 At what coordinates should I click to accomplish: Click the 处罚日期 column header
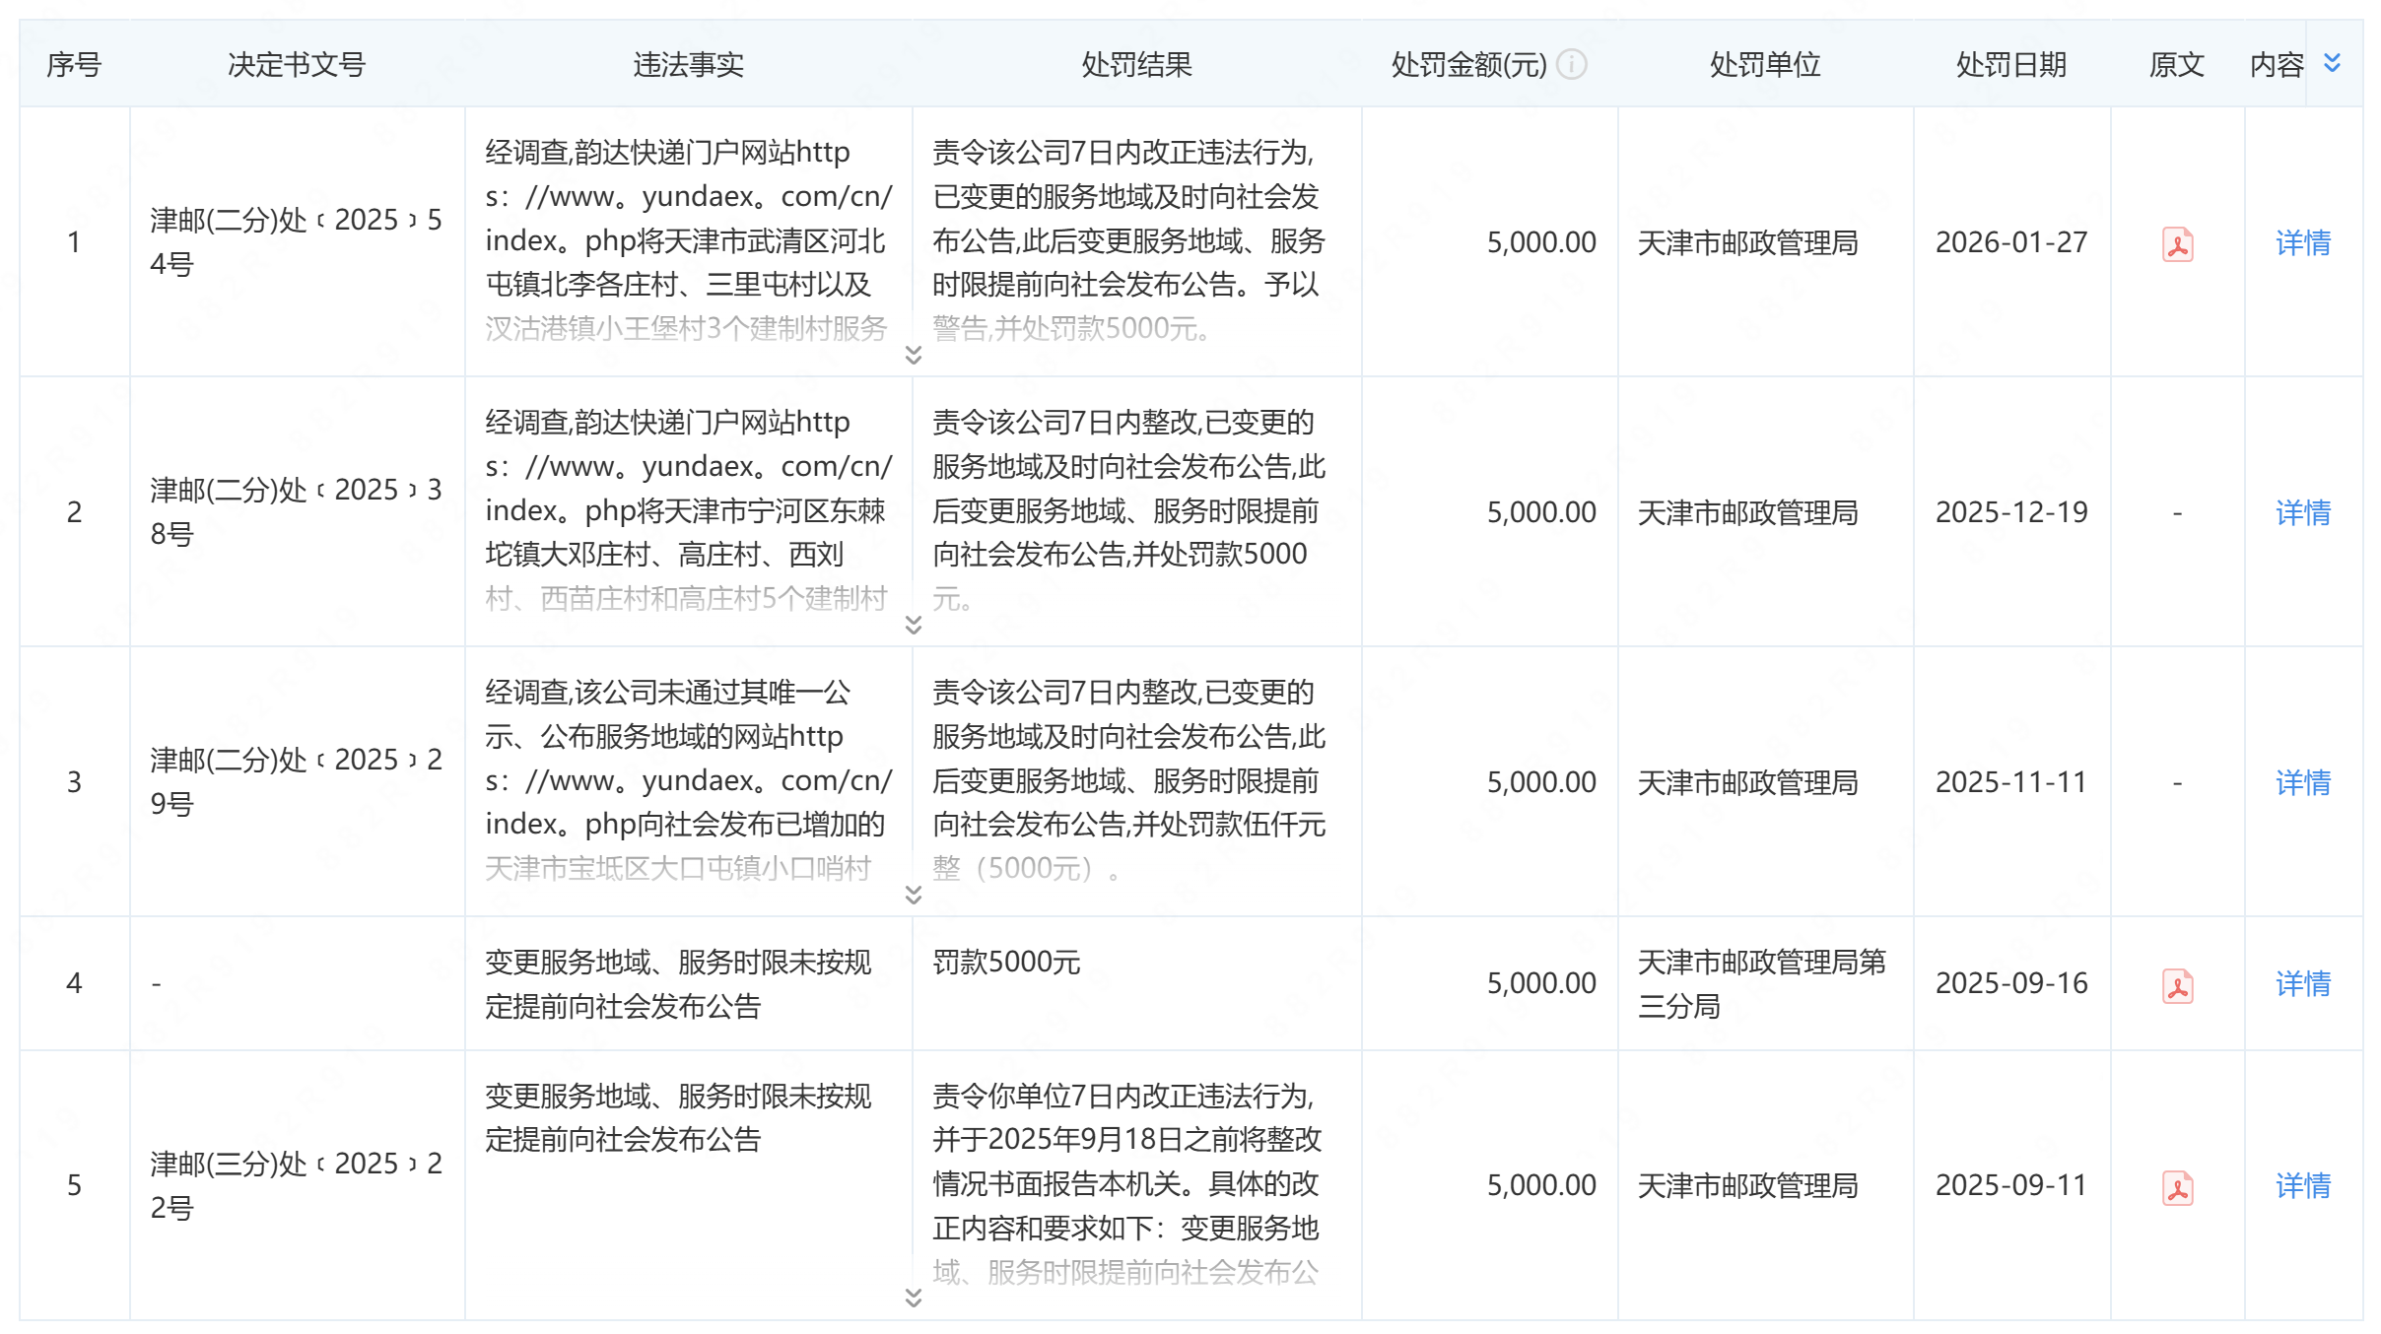pos(2010,65)
